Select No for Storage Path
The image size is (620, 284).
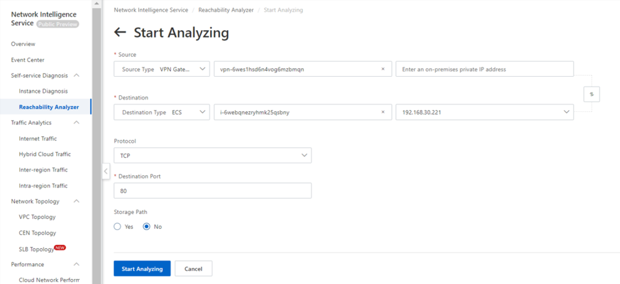pyautogui.click(x=147, y=227)
